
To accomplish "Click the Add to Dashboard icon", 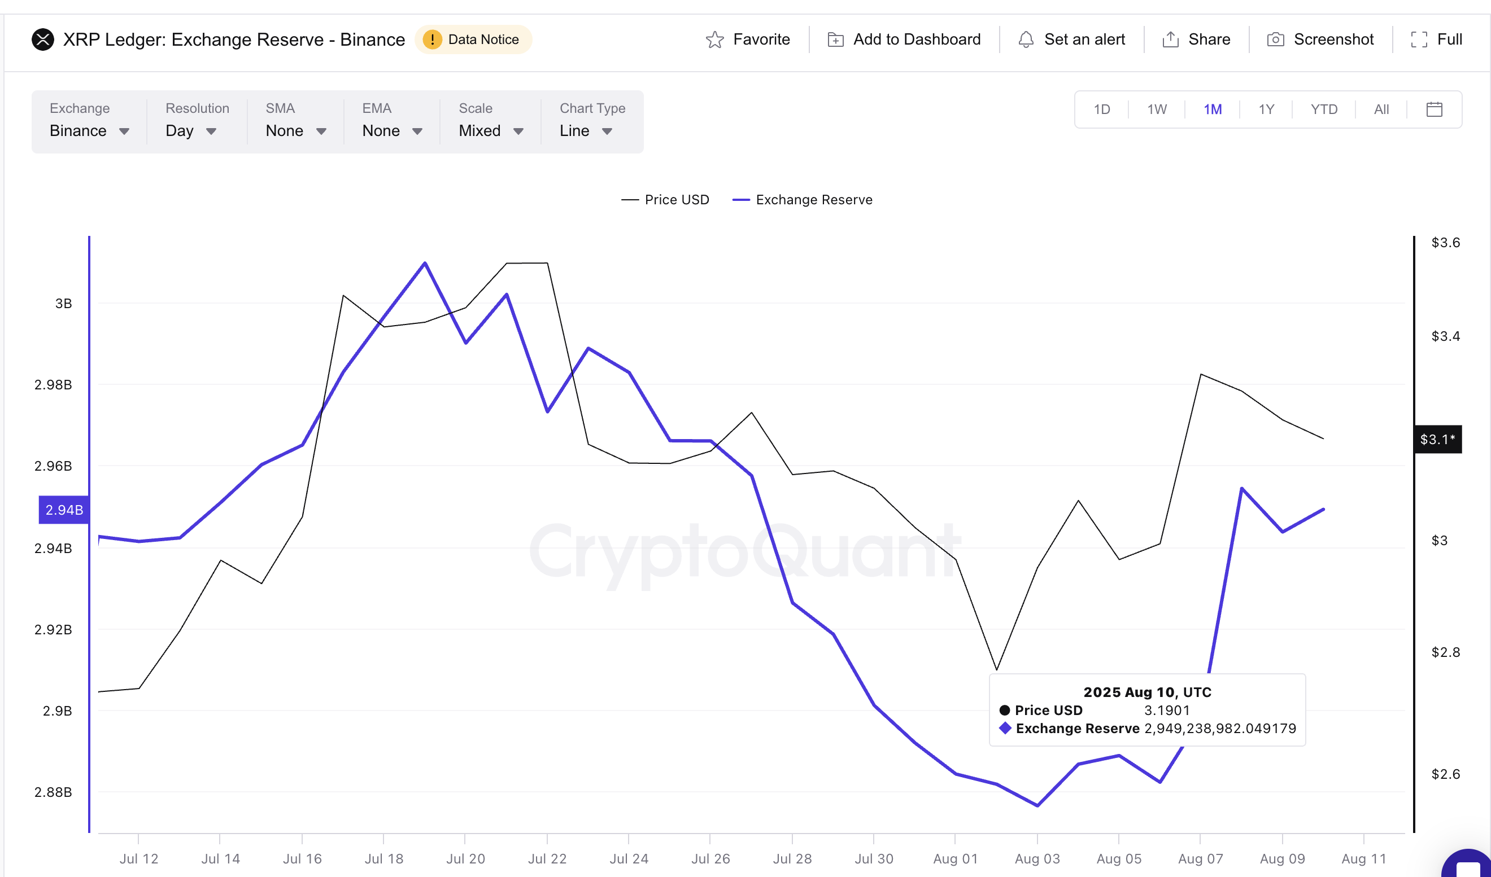I will point(835,39).
